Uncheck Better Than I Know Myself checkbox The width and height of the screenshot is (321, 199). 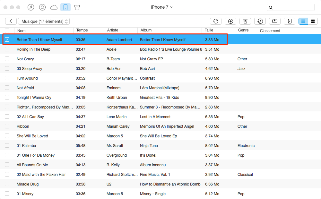click(7, 39)
